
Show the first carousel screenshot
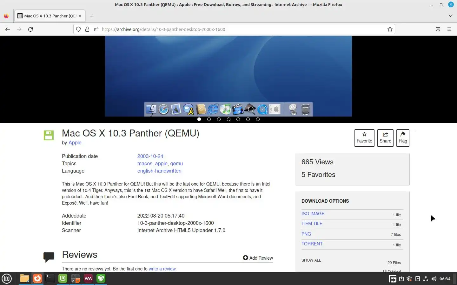199,119
